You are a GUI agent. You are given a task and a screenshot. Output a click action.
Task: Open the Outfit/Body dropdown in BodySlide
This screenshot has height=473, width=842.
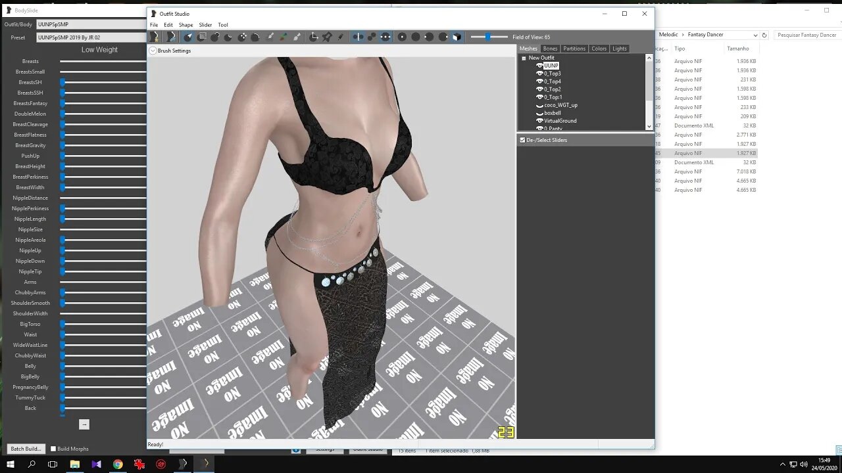pos(91,24)
